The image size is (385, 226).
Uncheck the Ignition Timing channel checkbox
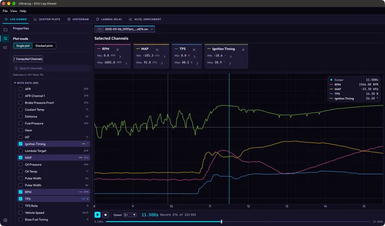(21, 144)
